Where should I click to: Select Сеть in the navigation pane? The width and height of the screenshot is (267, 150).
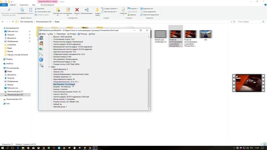[7, 104]
